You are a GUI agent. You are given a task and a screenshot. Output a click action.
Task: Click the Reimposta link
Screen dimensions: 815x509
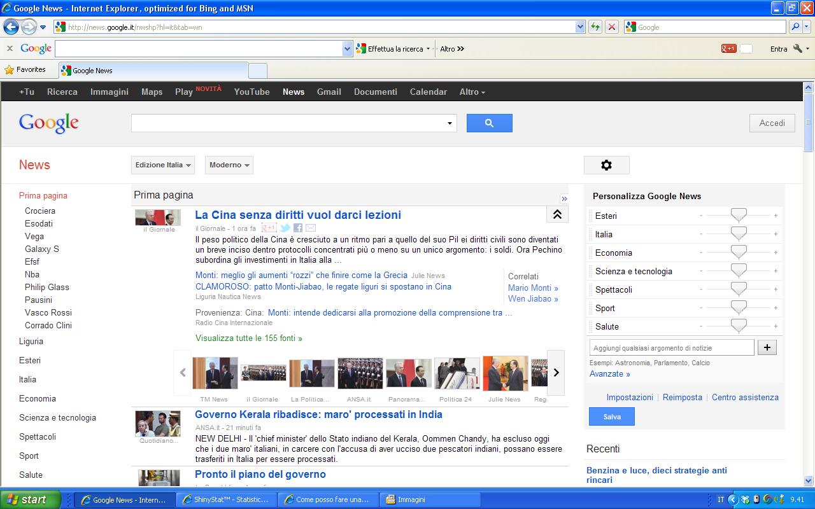pos(683,397)
